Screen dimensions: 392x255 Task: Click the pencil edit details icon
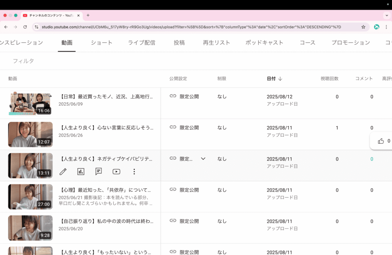(x=63, y=172)
